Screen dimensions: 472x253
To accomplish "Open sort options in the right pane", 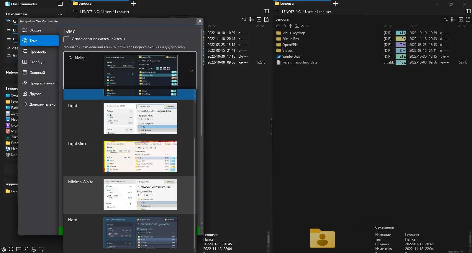I will point(446,19).
